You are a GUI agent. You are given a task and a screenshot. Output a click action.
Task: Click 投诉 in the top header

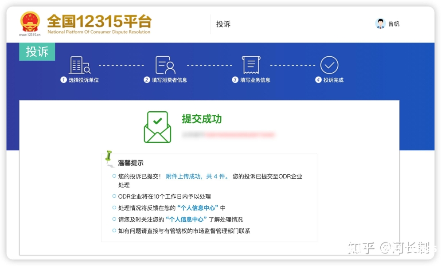pos(223,24)
